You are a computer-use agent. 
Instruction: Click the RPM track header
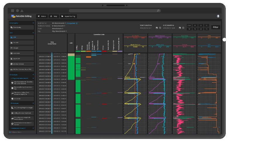click(209, 37)
